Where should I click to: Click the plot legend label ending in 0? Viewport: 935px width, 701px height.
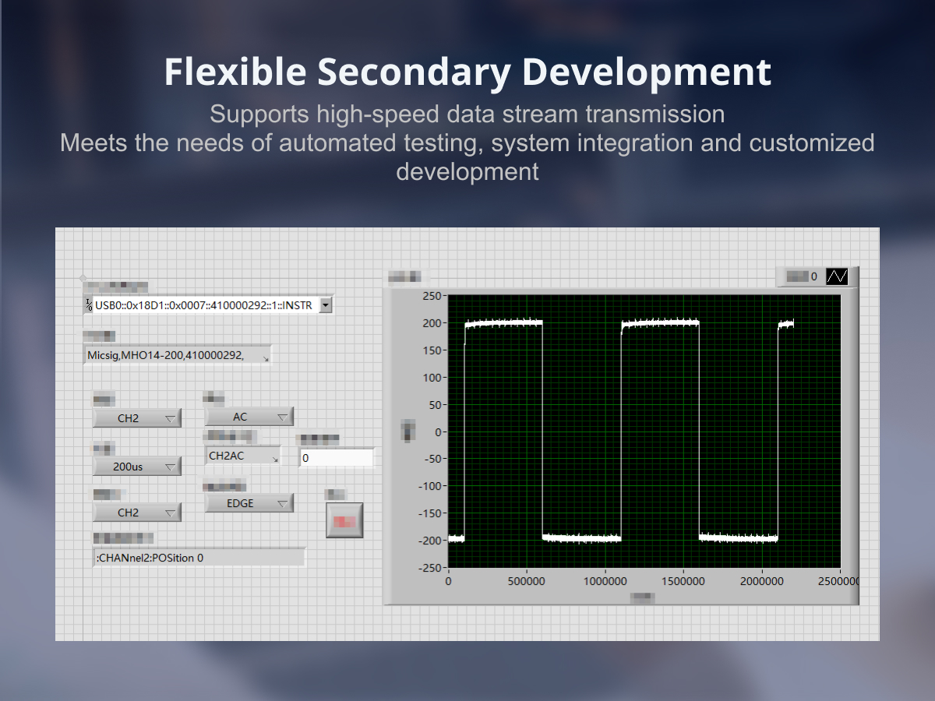point(801,277)
